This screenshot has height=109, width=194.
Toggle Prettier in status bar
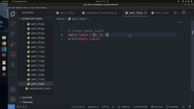pos(172,107)
